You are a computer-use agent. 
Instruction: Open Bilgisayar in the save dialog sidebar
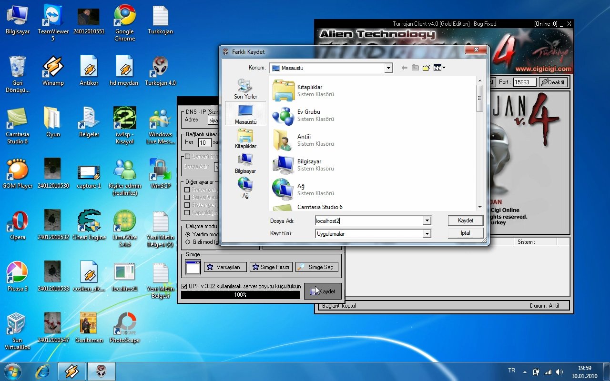245,163
